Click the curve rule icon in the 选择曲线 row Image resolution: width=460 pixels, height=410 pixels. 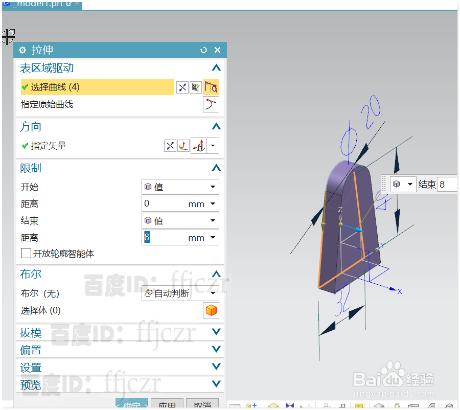(x=211, y=87)
